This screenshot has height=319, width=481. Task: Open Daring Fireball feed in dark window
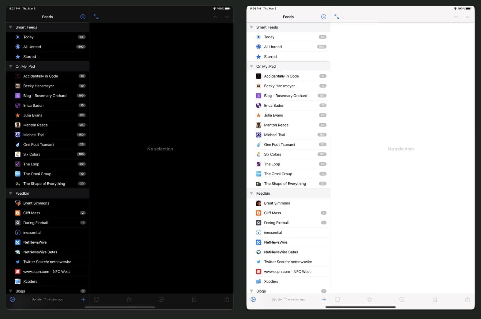(x=48, y=223)
